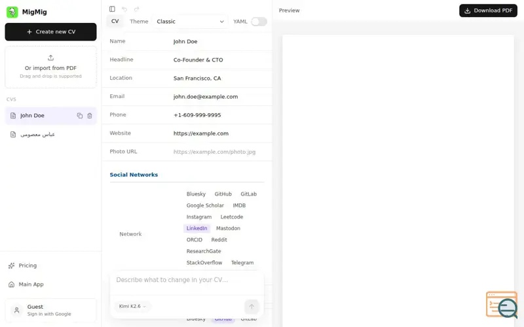
Task: Delete the John Doe CV
Action: point(90,116)
